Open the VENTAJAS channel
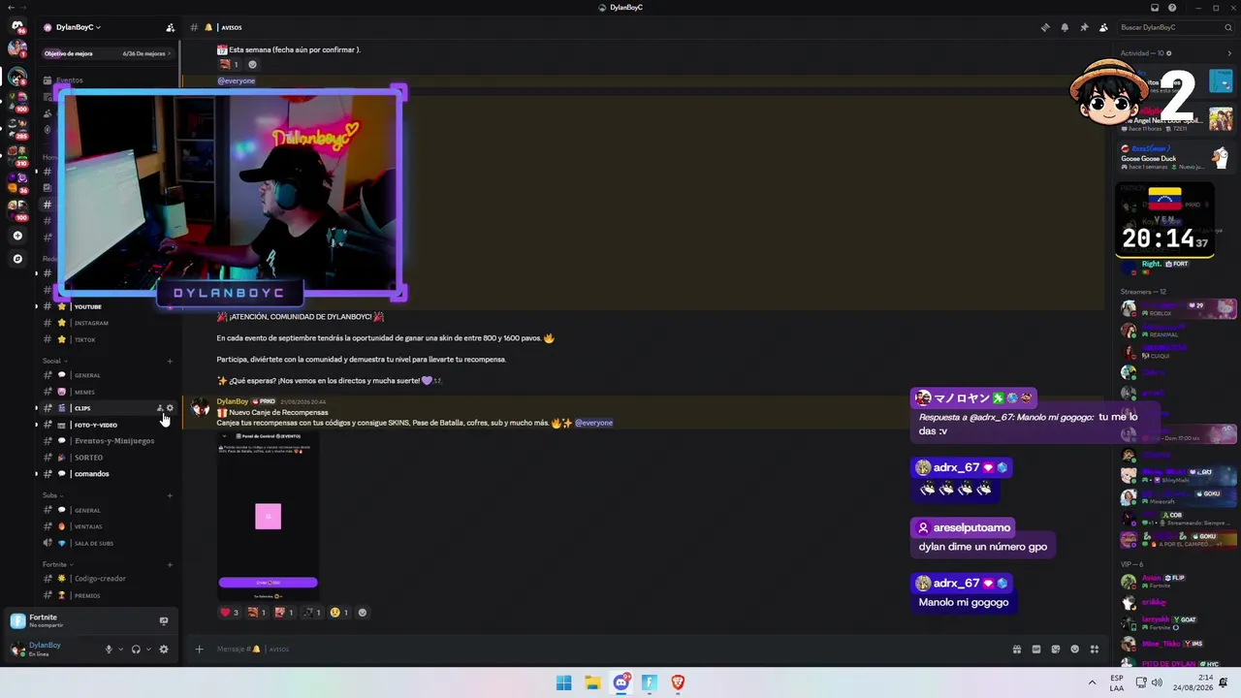Screen dimensions: 1241x698 click(x=107, y=526)
